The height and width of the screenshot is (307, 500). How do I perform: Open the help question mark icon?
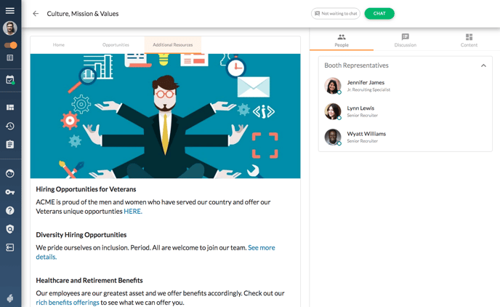coord(10,210)
